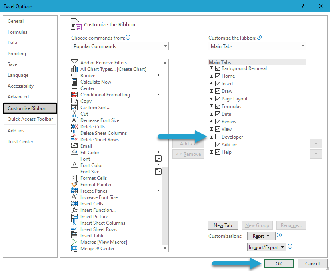330x271 pixels.
Task: Click the info icon next to Import/Export
Action: 290,246
